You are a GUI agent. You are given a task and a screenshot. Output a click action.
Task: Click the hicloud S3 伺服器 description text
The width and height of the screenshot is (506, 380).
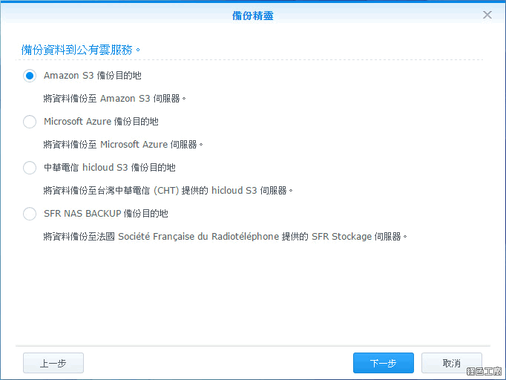(168, 191)
